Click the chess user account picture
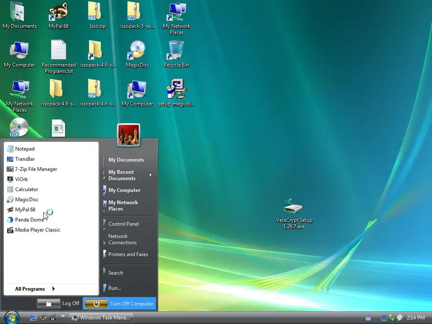This screenshot has width=432, height=324. (128, 135)
